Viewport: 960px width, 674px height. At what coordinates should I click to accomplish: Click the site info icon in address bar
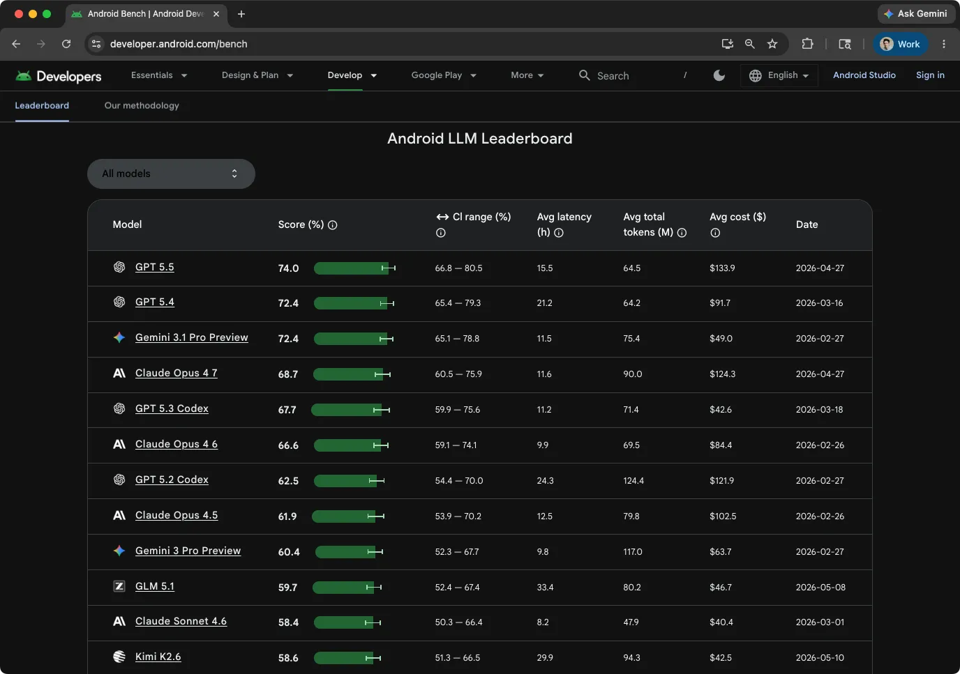[x=96, y=44]
